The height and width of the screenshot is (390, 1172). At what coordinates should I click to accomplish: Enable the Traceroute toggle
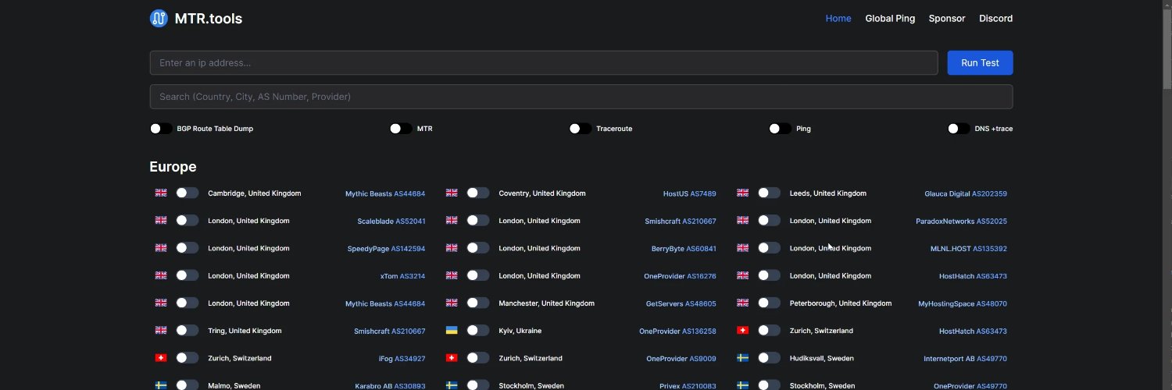click(x=580, y=129)
